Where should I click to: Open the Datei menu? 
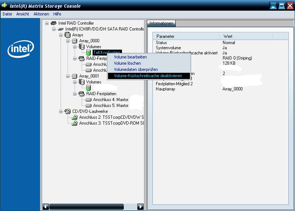click(x=7, y=14)
